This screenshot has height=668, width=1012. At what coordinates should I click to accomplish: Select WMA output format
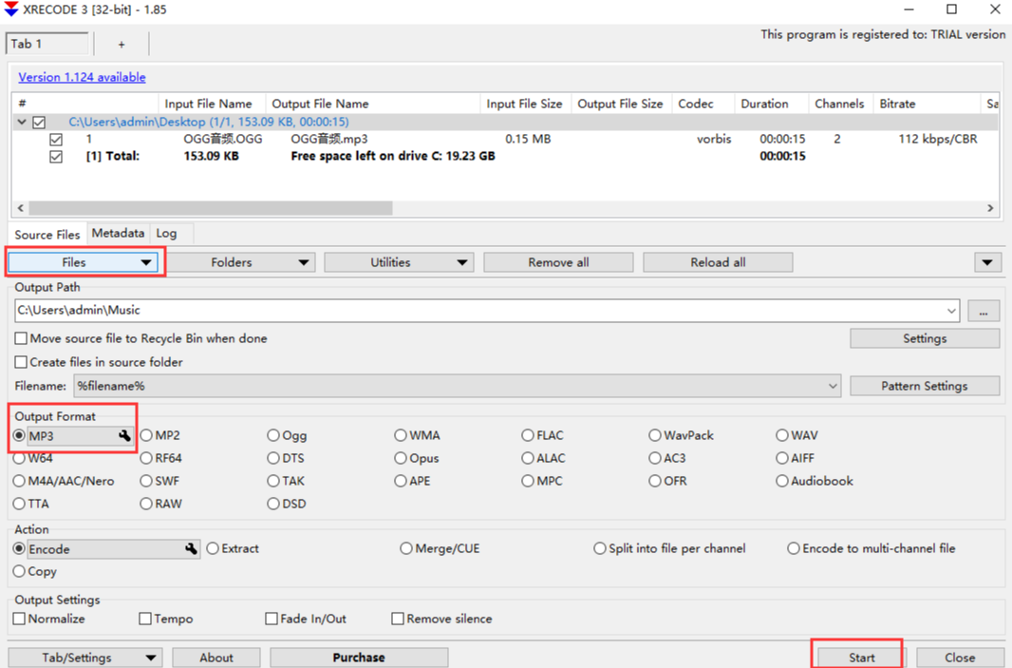[401, 435]
